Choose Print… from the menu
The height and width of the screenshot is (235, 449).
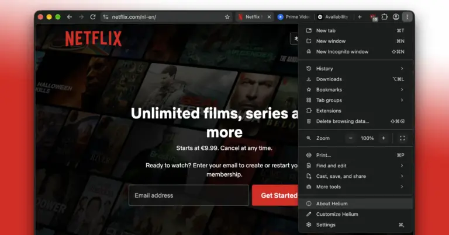[355, 155]
